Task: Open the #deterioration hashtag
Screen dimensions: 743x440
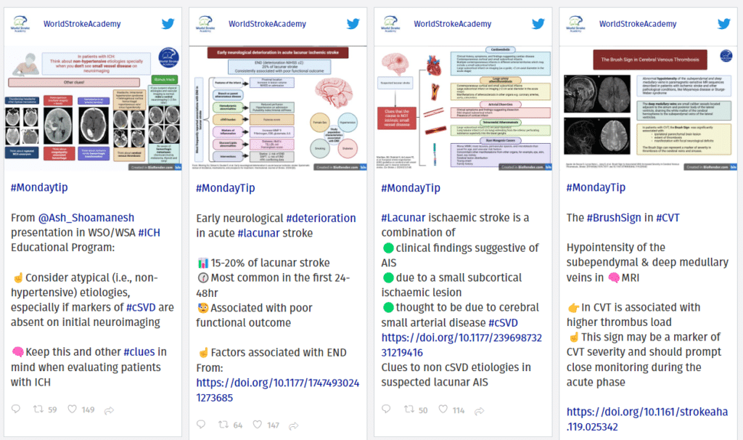Action: tap(321, 218)
